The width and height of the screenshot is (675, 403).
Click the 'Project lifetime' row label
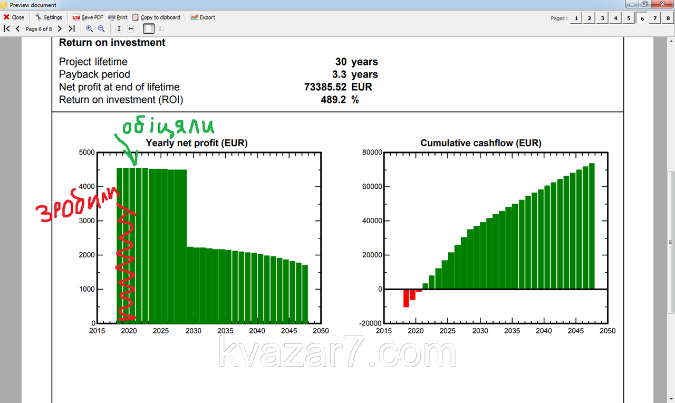point(93,62)
